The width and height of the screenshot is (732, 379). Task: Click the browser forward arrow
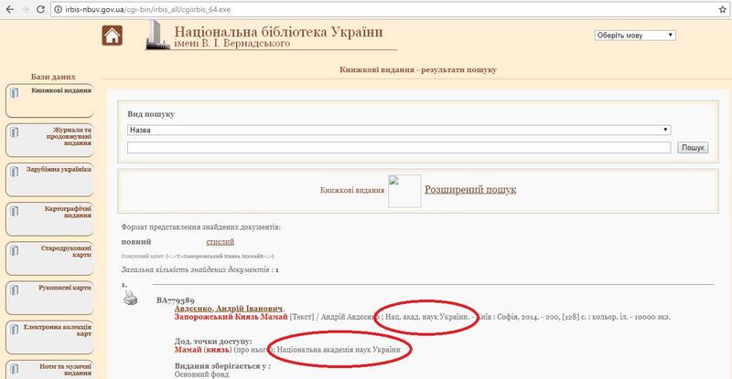pos(26,9)
